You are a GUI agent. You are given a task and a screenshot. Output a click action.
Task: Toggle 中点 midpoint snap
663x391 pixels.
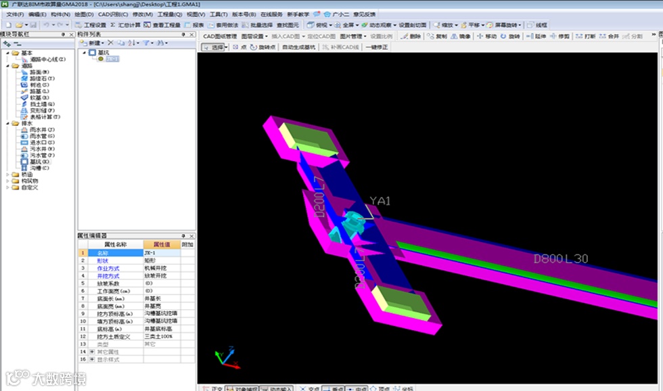click(357, 388)
